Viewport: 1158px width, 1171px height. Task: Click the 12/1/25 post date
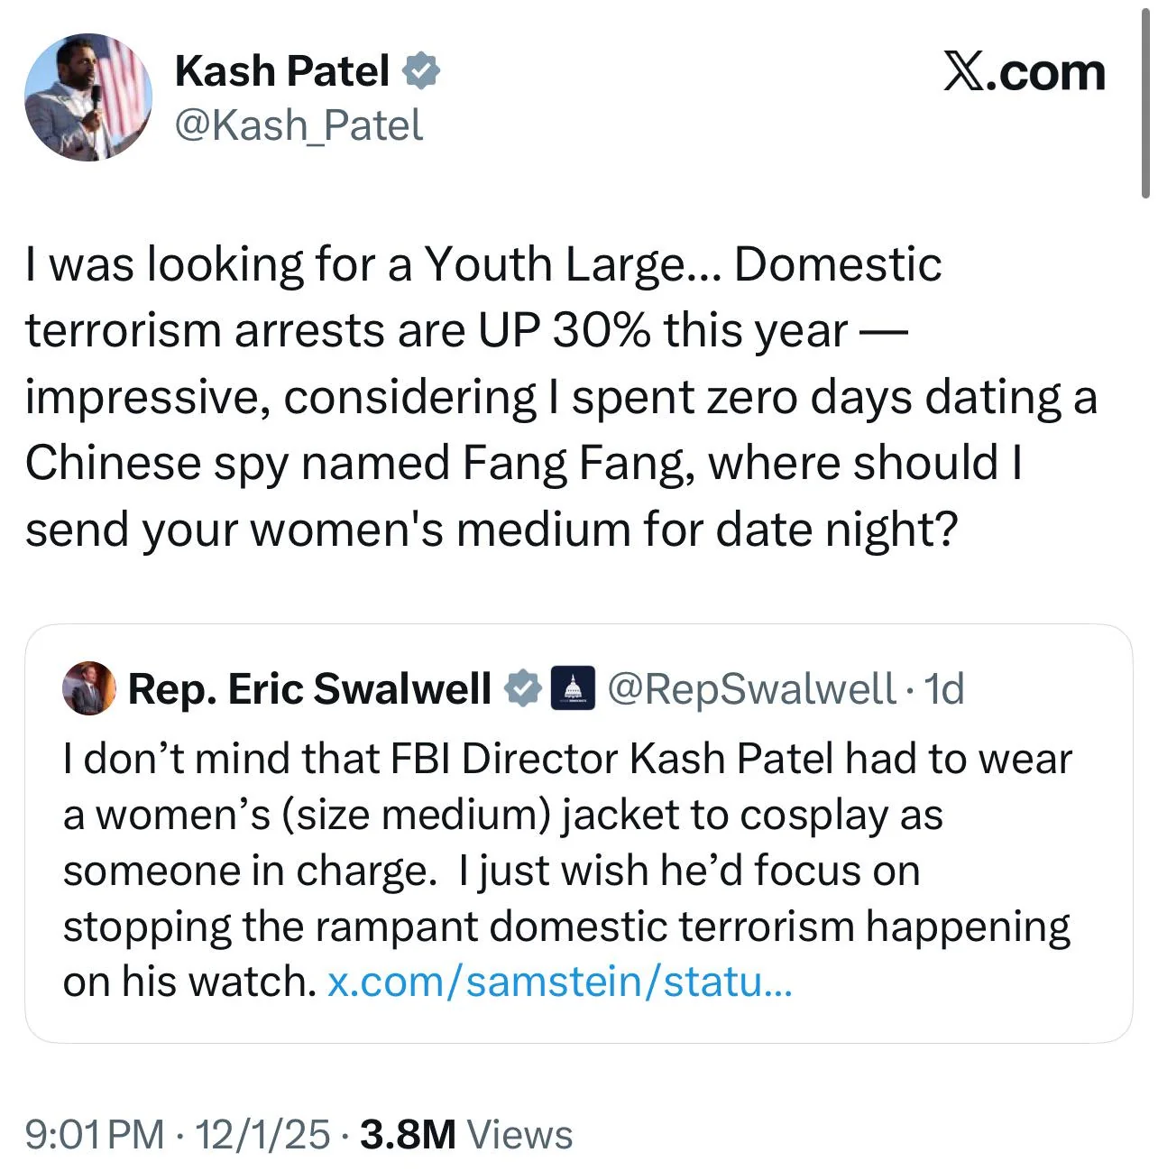262,1134
